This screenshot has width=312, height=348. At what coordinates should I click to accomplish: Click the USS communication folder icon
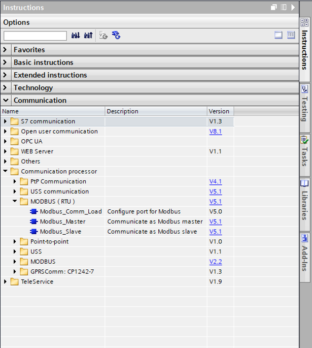(24, 192)
